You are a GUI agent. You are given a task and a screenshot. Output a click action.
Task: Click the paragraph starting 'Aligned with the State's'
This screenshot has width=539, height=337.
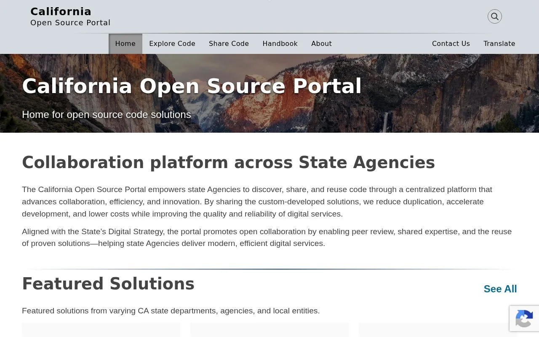(x=267, y=238)
